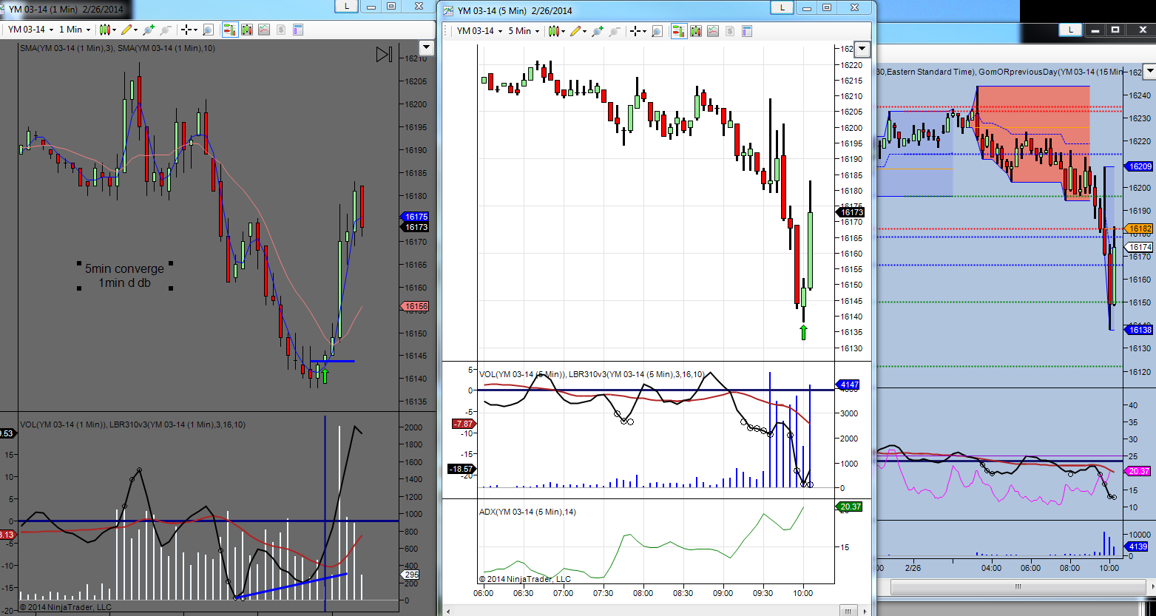Click the VOL, LBR310v3 label in 1 Min panel
This screenshot has height=616, width=1156.
point(132,424)
